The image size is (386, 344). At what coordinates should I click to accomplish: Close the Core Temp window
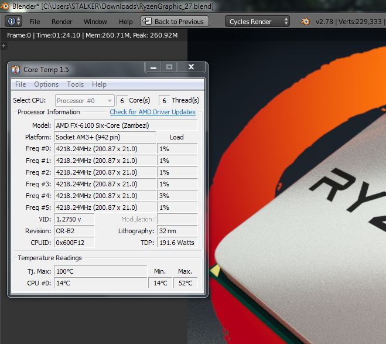click(x=191, y=67)
